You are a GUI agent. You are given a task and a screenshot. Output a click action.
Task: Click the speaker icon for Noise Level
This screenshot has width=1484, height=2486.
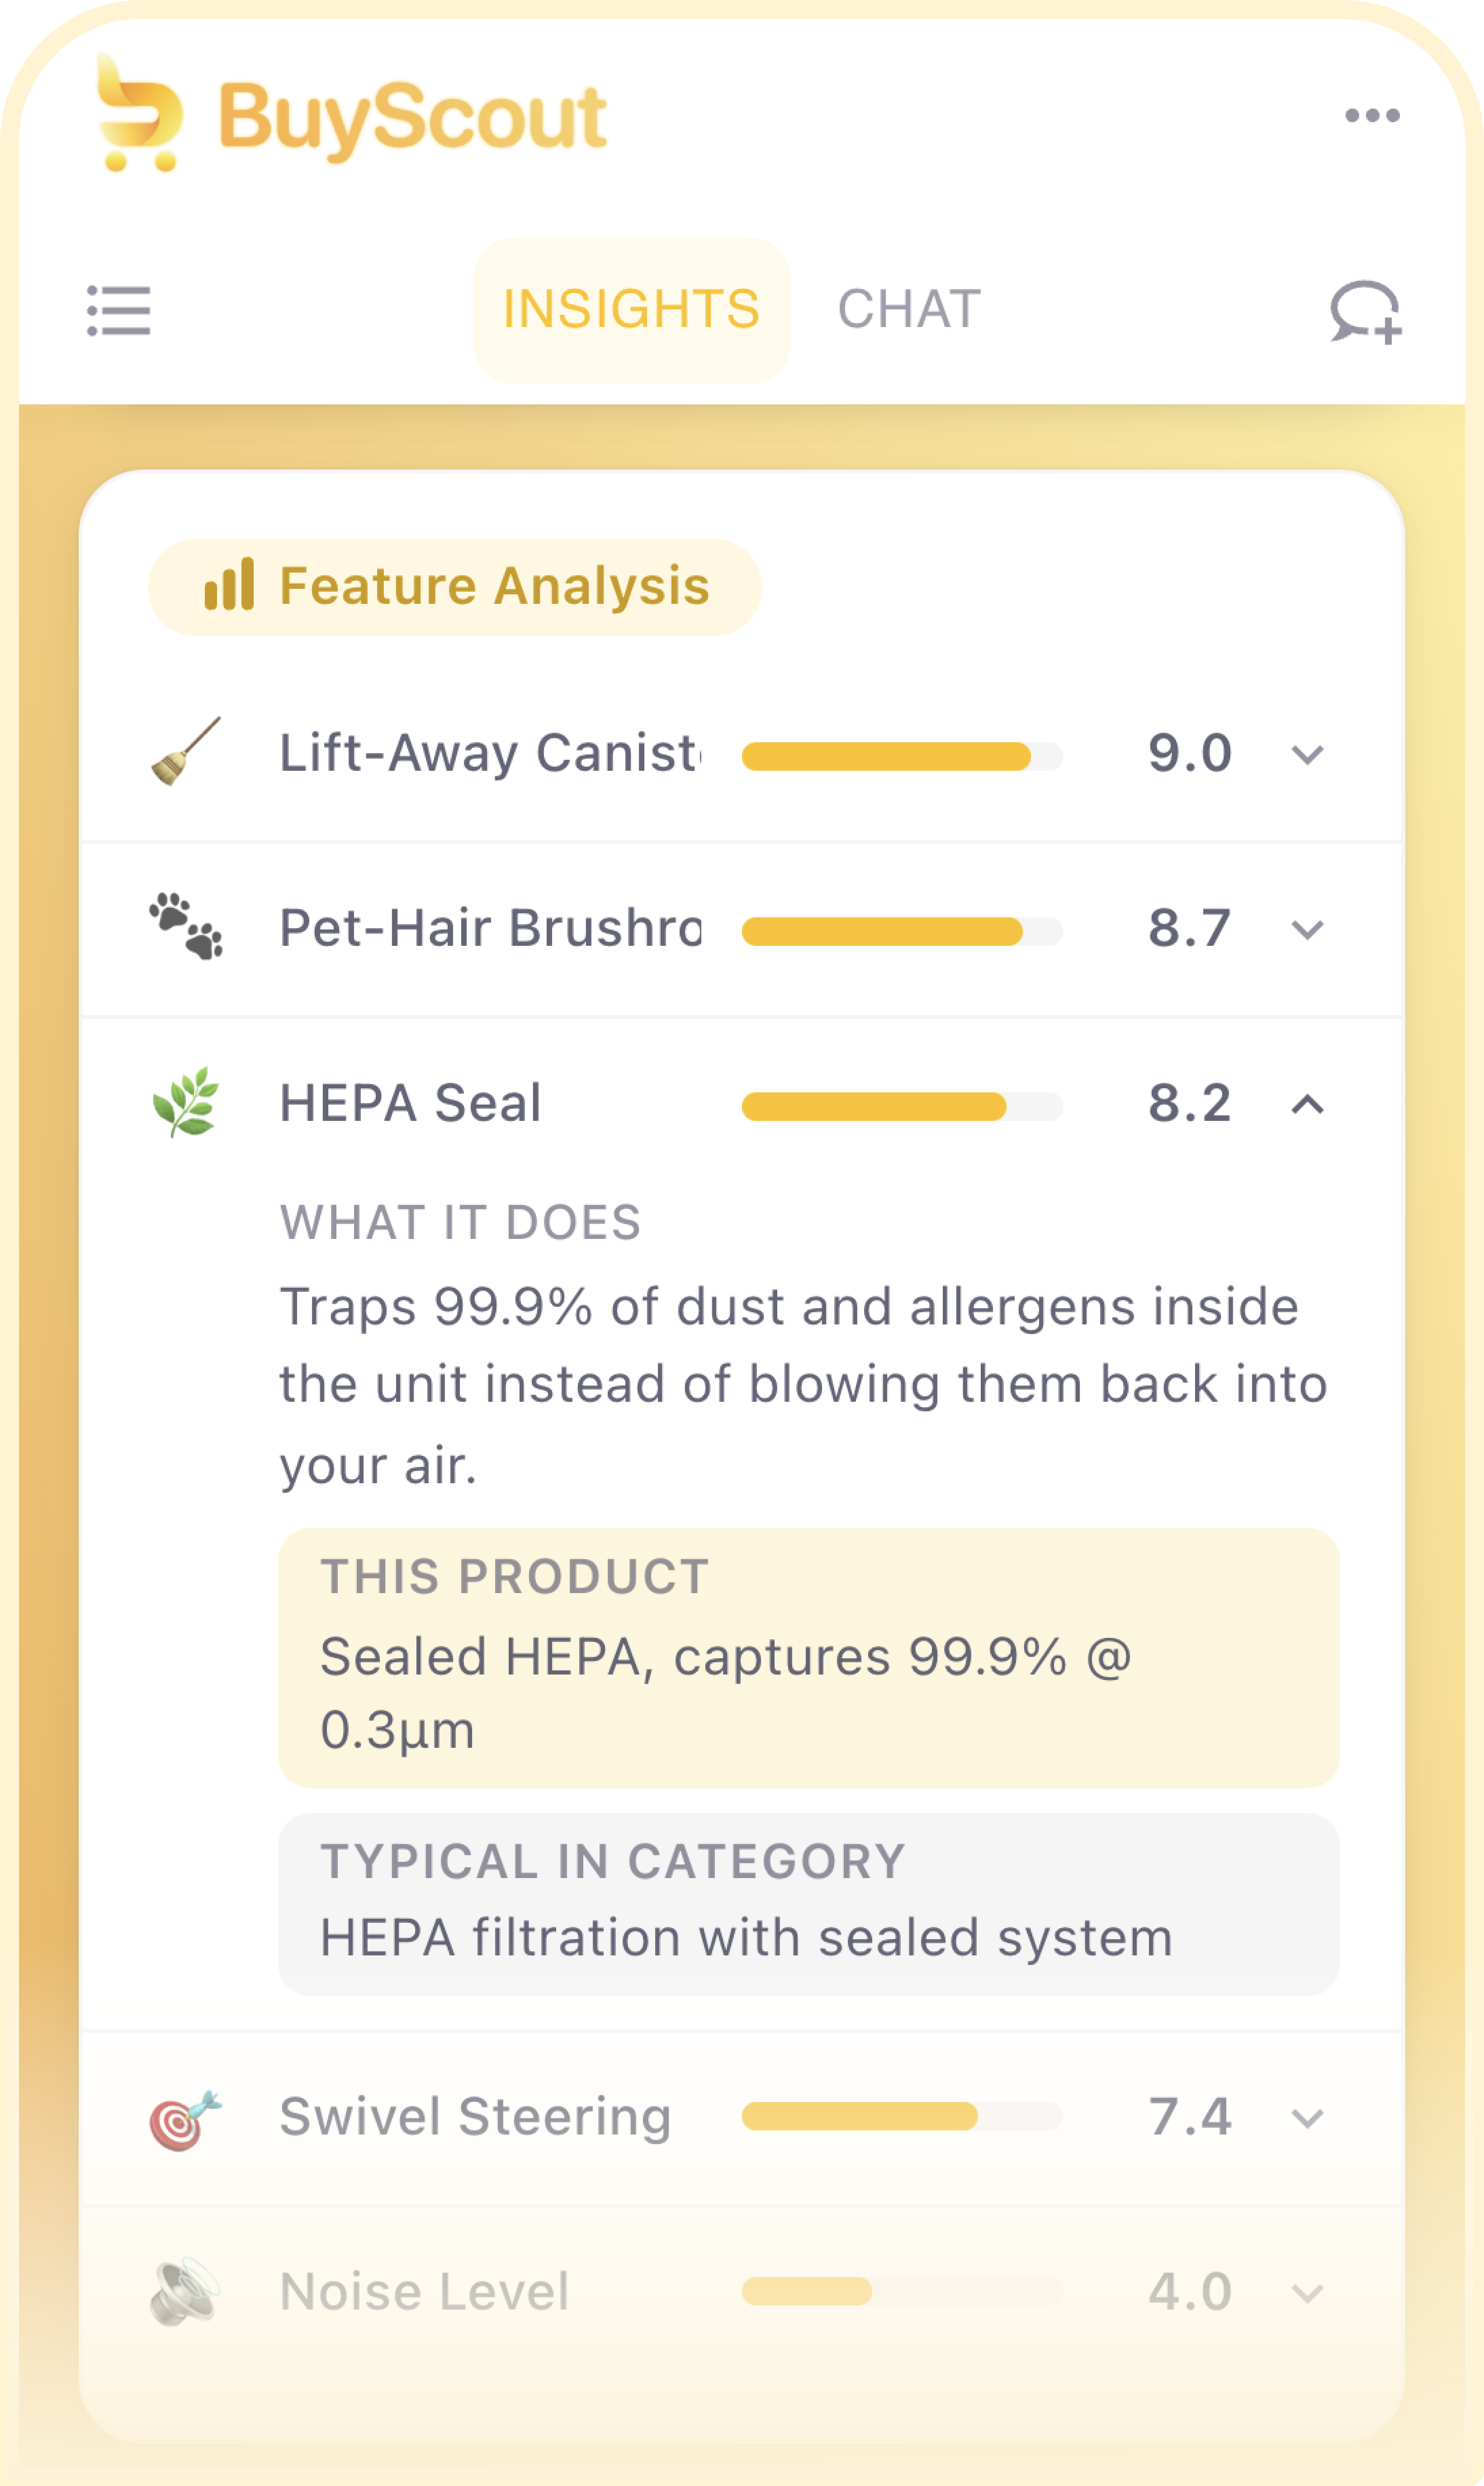pos(186,2291)
